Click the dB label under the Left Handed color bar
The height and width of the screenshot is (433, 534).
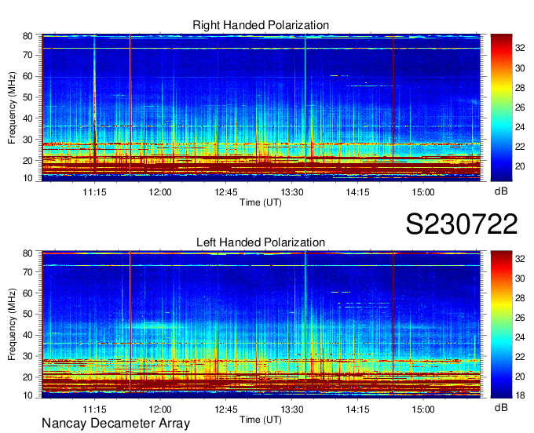(501, 407)
